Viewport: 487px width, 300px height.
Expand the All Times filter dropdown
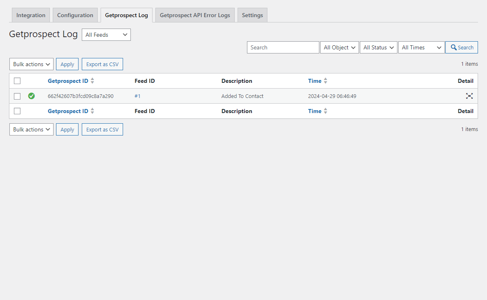422,47
